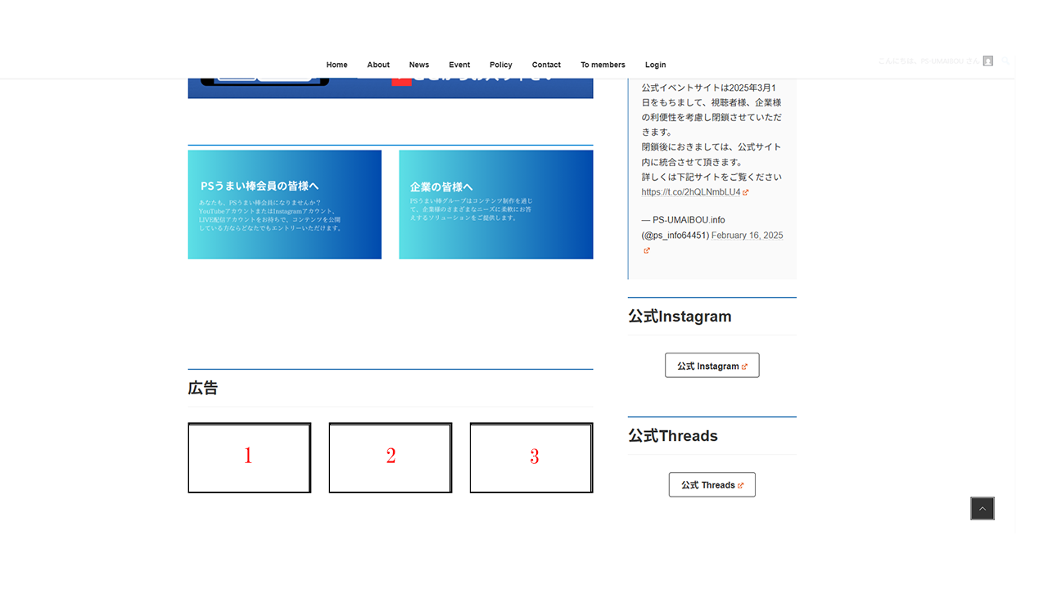Click the February 16, 2025 tweet date link
1048x589 pixels.
click(x=747, y=236)
